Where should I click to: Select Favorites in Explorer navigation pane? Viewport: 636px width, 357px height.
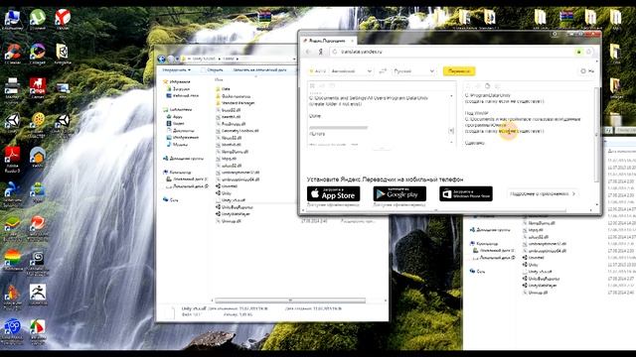[x=177, y=81]
